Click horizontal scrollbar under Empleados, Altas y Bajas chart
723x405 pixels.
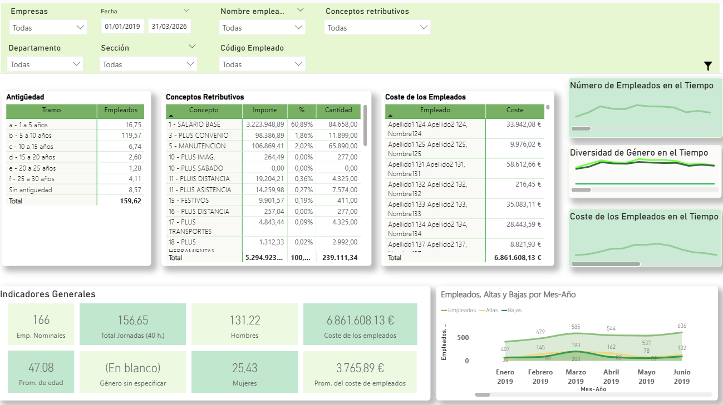483,394
